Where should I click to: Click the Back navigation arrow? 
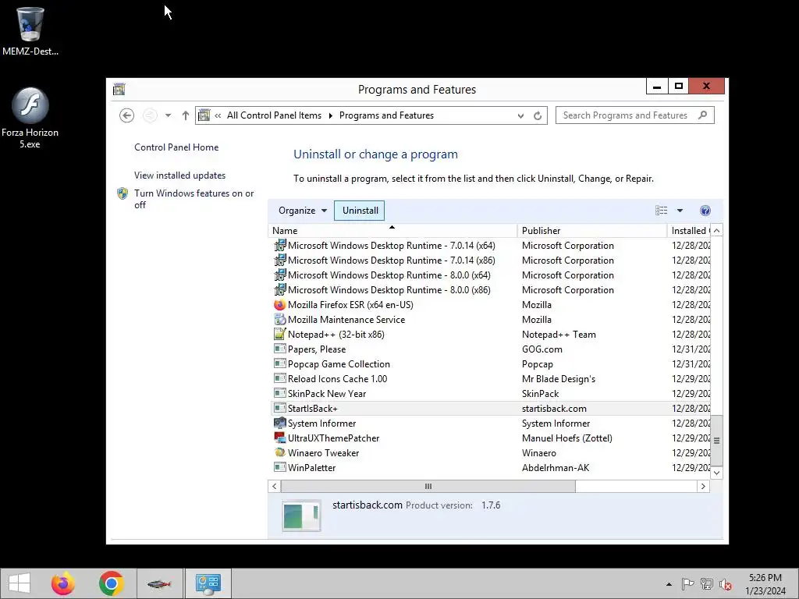(x=127, y=115)
